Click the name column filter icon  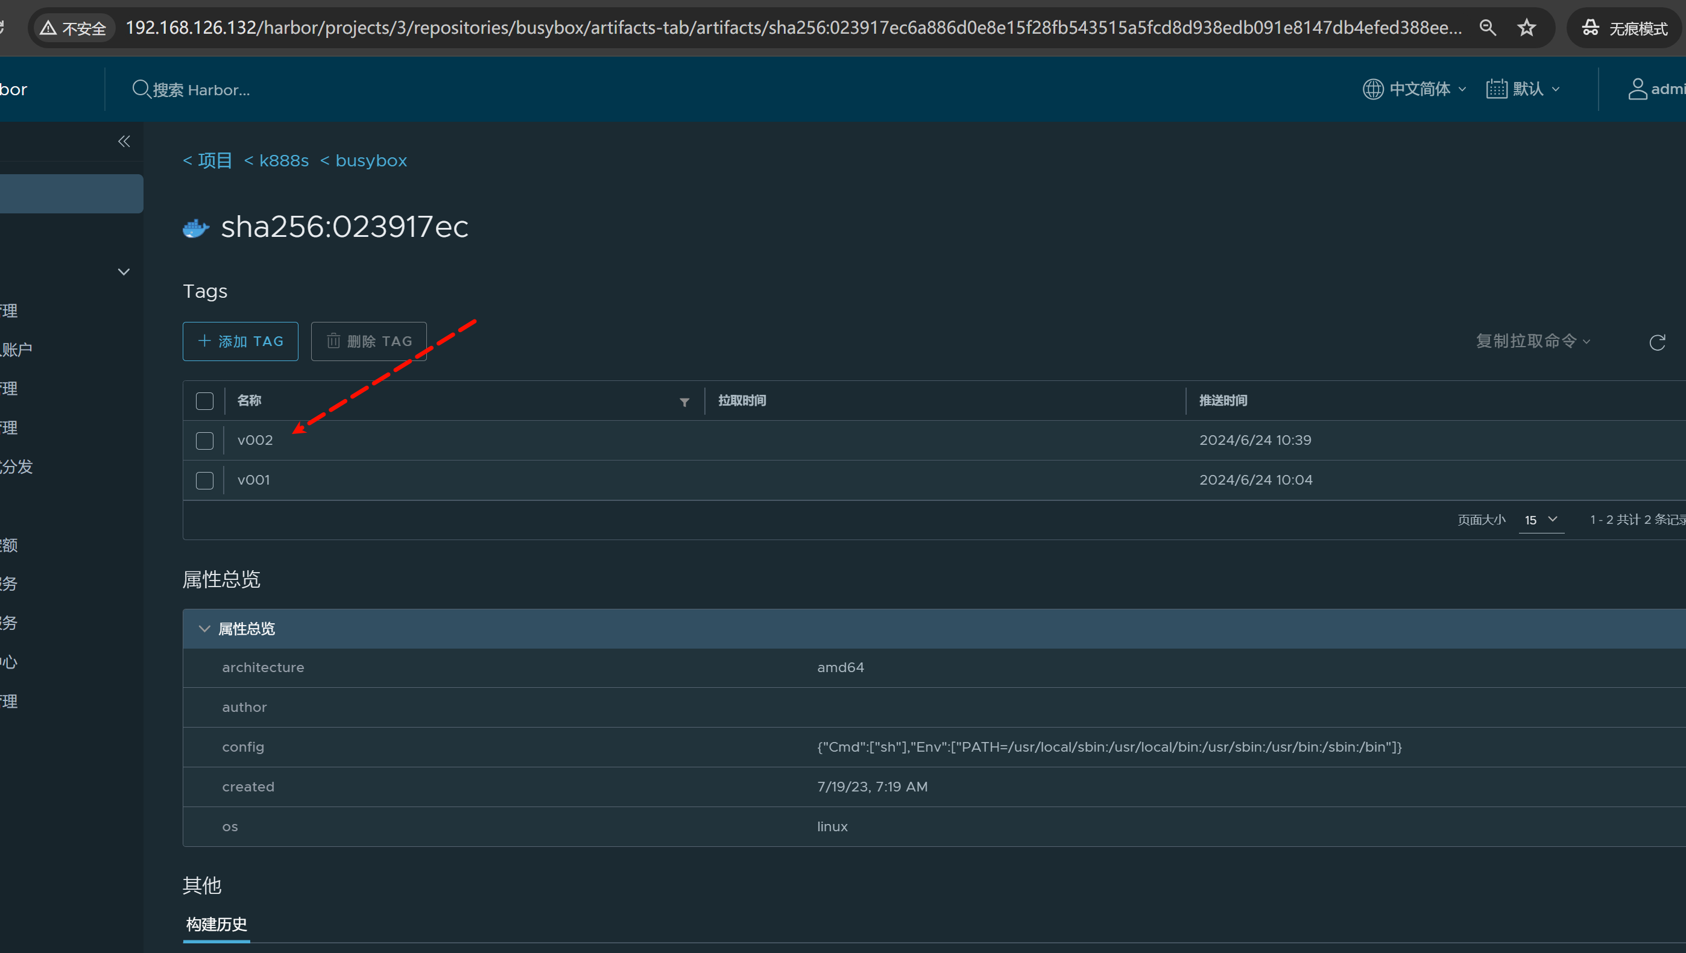tap(684, 402)
